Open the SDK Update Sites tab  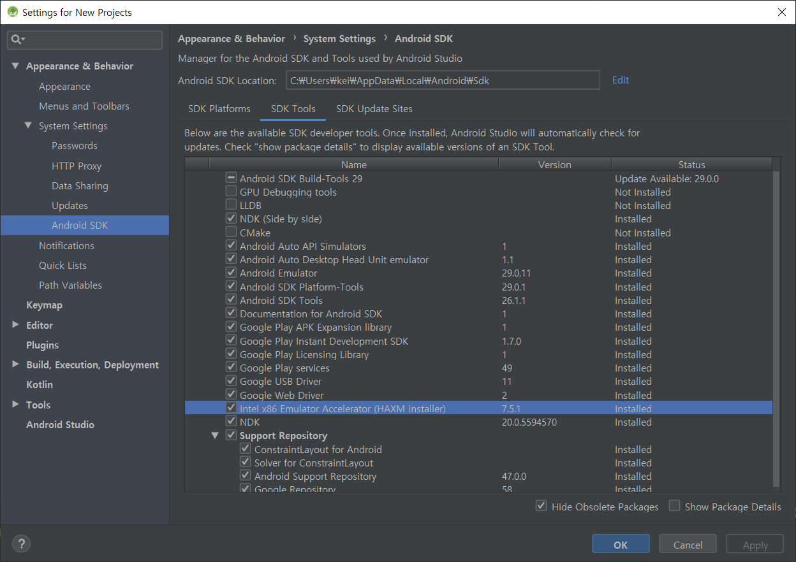374,109
